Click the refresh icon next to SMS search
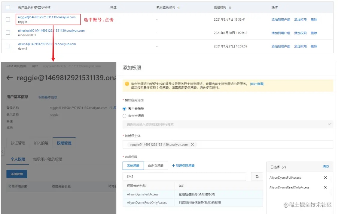Screen dimensions: 338x214 pos(257,176)
